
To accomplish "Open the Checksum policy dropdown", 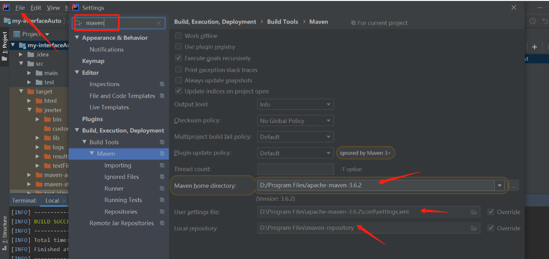I will (295, 121).
